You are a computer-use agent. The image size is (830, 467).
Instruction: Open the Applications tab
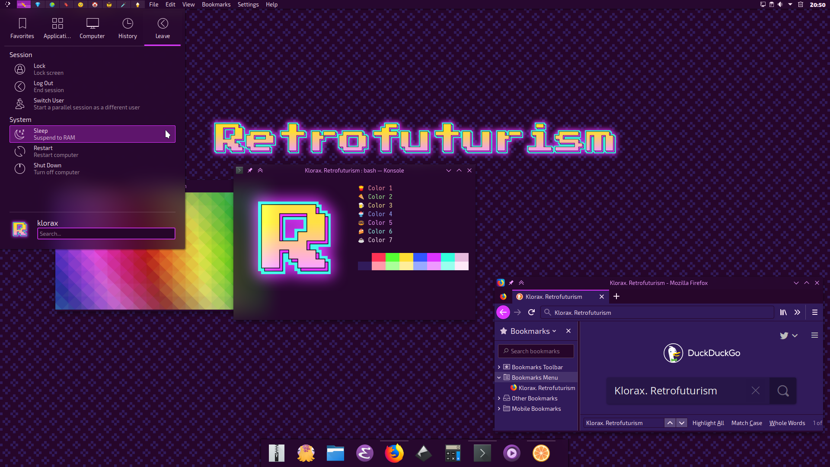pyautogui.click(x=57, y=27)
